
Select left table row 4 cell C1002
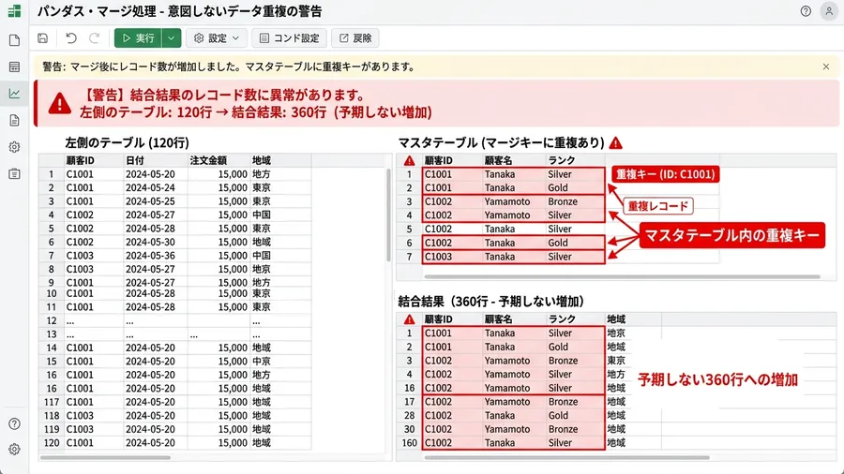pyautogui.click(x=94, y=215)
